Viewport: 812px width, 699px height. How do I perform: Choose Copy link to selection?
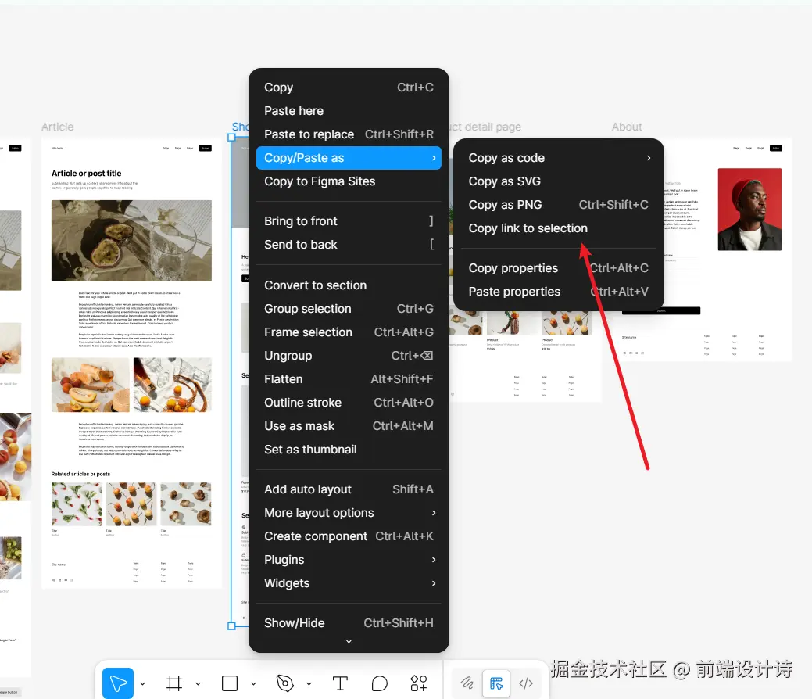click(x=558, y=228)
